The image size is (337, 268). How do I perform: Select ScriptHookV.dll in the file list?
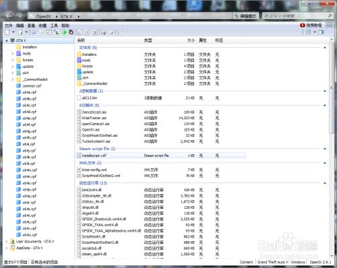point(94,236)
